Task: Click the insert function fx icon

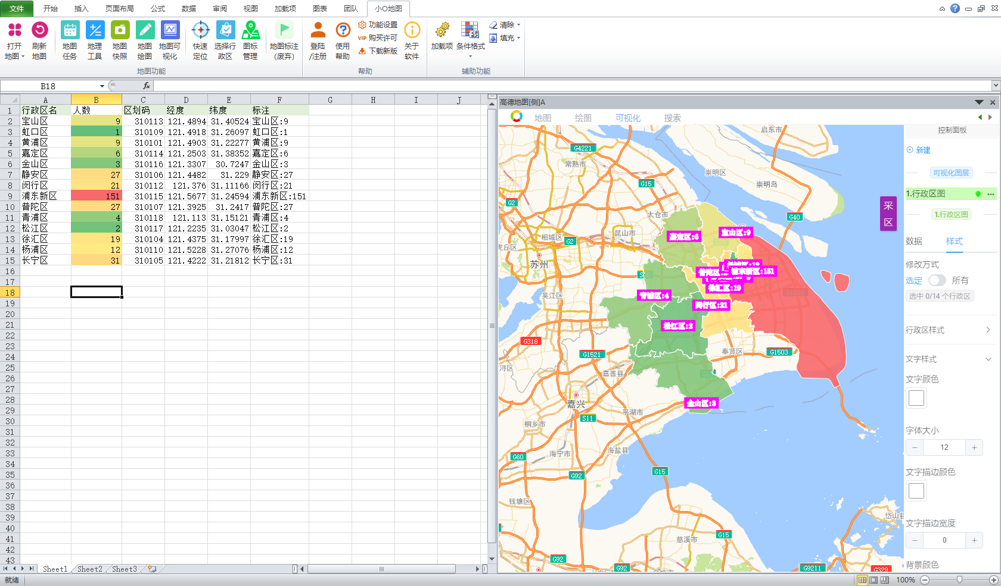Action: click(x=147, y=86)
